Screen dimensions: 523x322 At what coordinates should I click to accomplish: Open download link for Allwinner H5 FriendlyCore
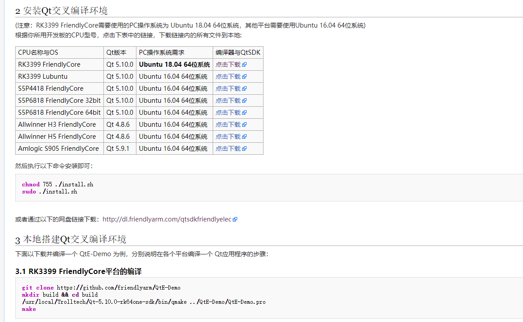(228, 137)
